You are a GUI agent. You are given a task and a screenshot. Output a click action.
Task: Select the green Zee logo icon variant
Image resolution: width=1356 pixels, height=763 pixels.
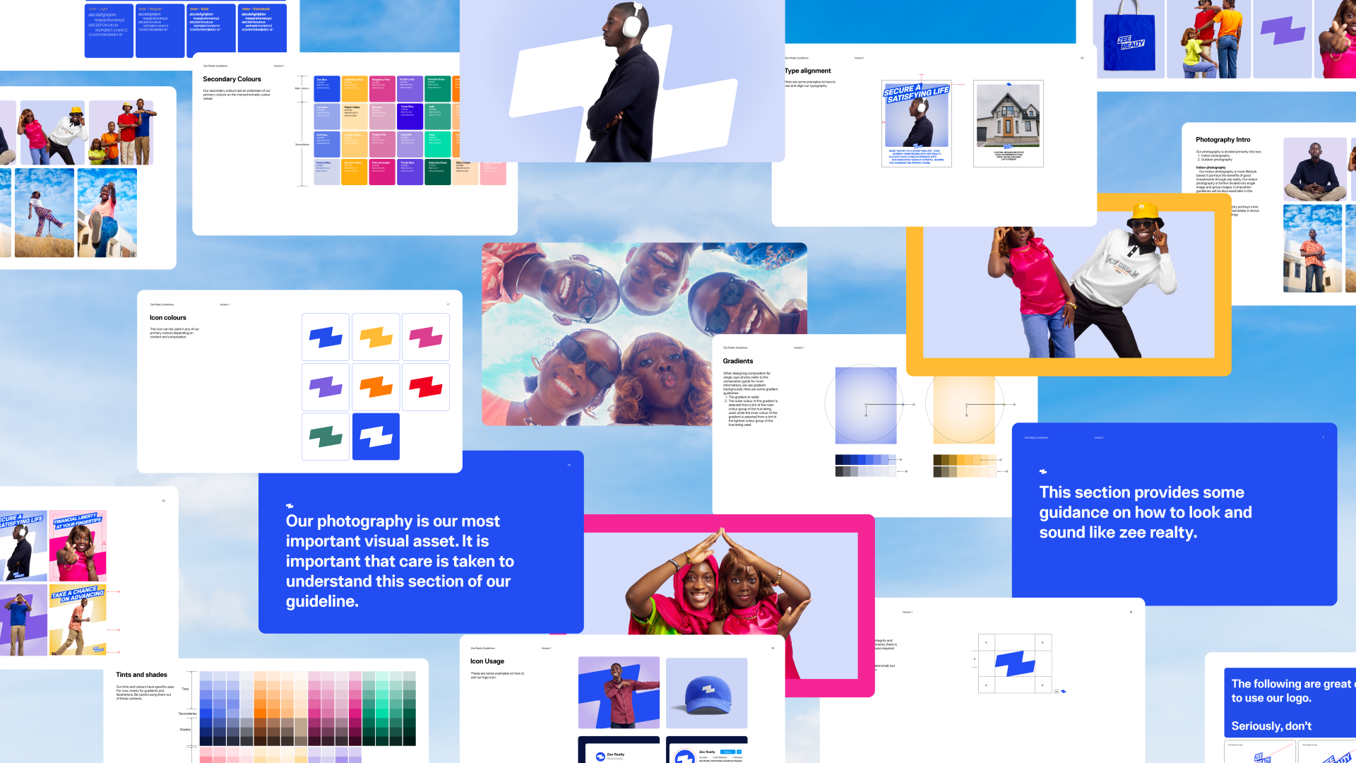point(325,436)
